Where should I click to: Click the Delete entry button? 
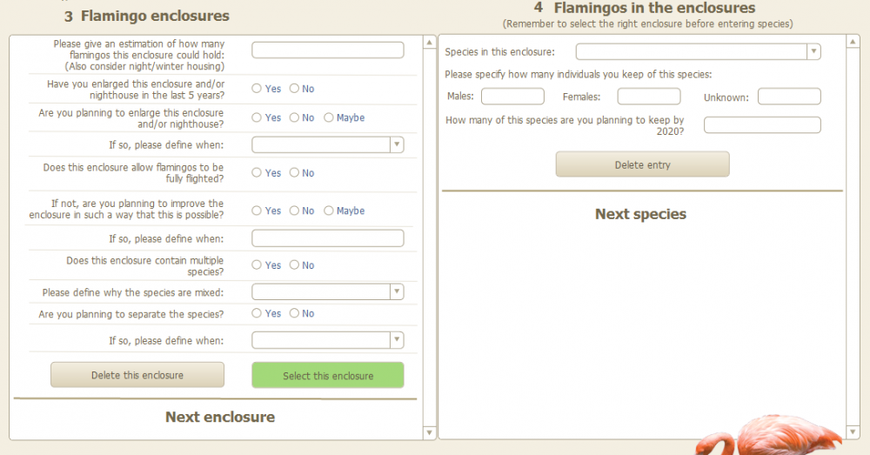pos(643,164)
